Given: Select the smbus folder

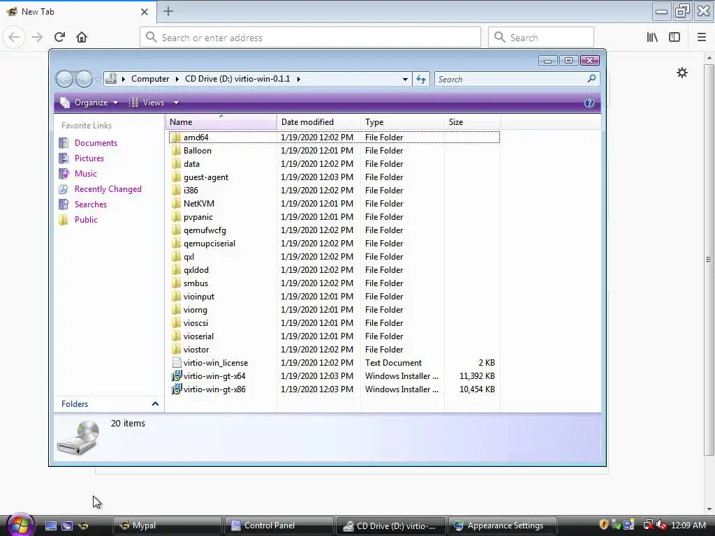Looking at the screenshot, I should tap(196, 283).
